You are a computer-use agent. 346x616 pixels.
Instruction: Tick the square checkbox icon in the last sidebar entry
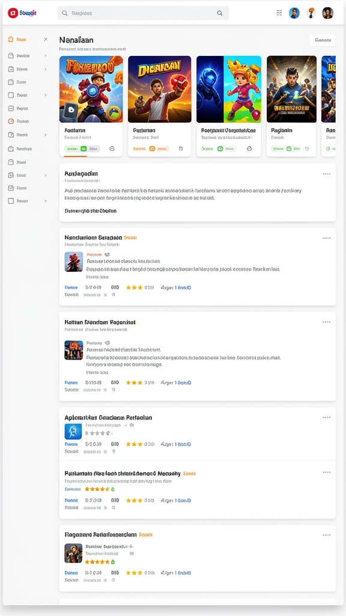[11, 201]
